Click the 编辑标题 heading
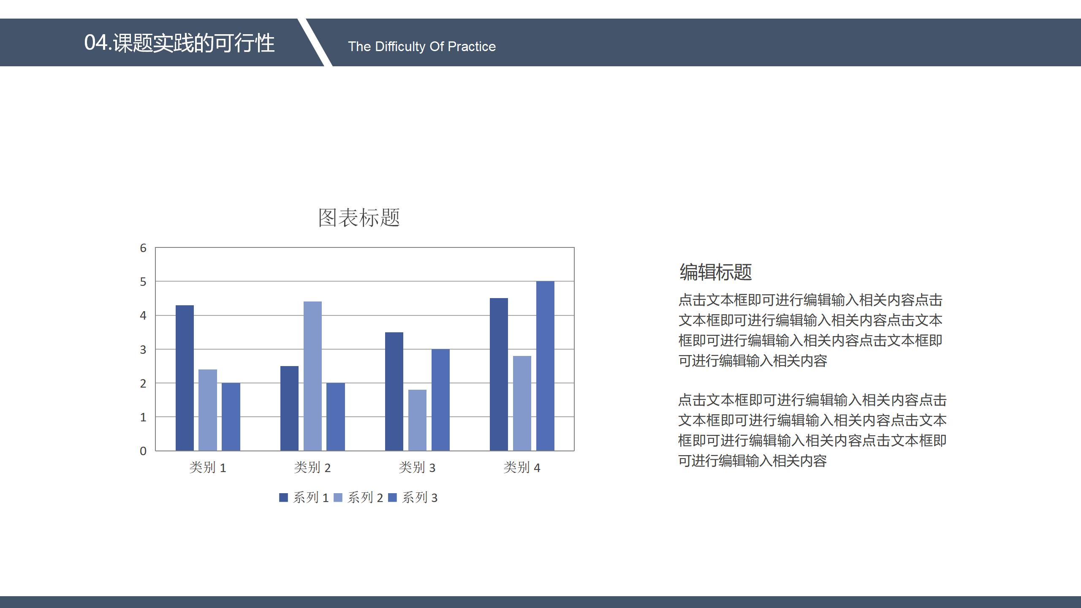 tap(716, 272)
